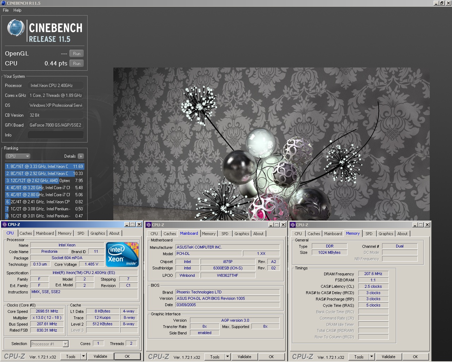This screenshot has width=452, height=362.
Task: Close the Cinebench window
Action: point(448,3)
